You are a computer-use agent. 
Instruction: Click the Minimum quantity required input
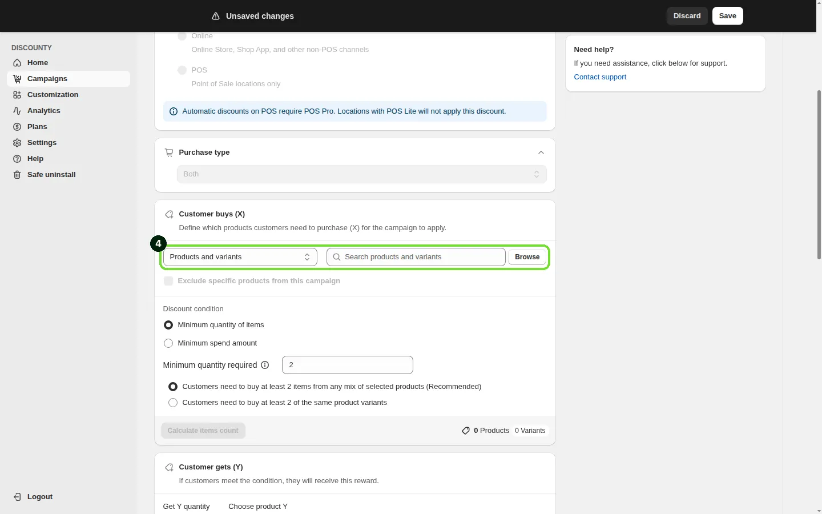pos(348,365)
